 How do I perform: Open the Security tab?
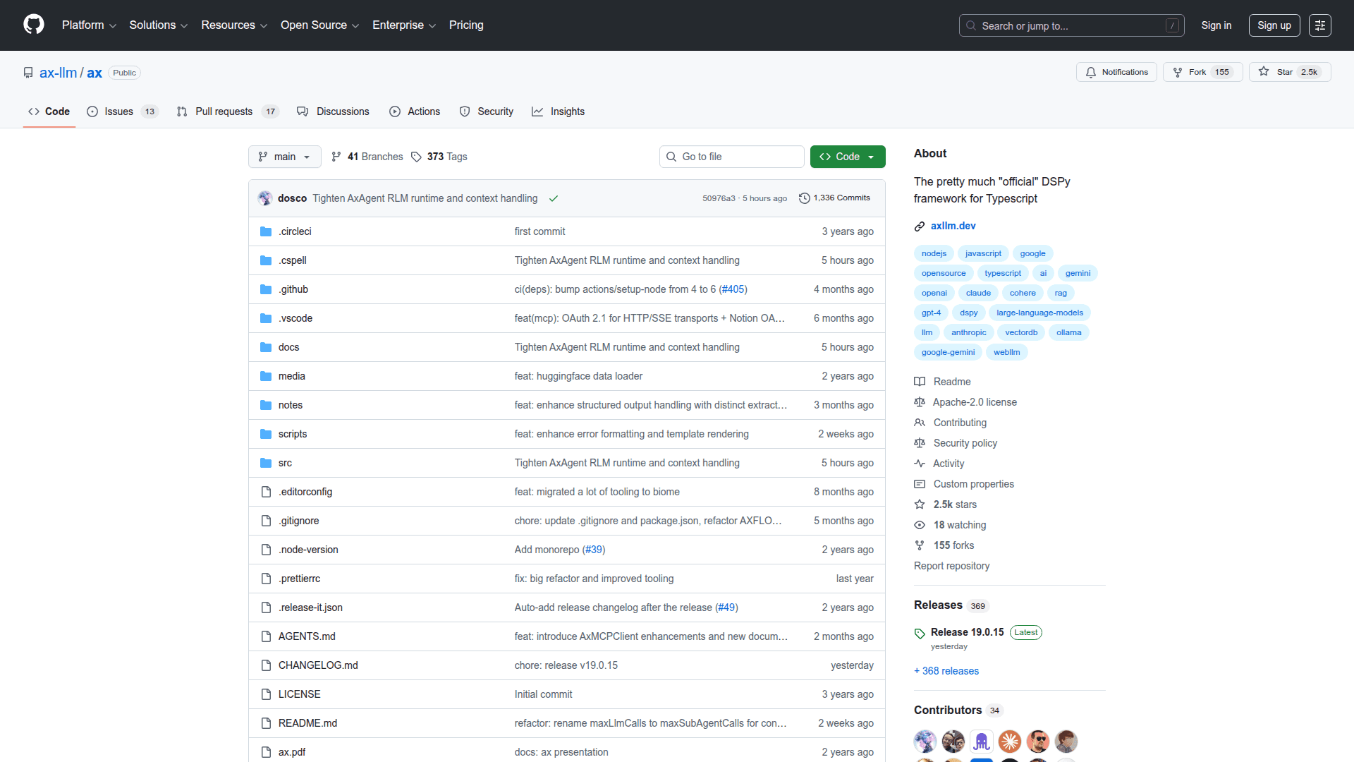[x=487, y=111]
